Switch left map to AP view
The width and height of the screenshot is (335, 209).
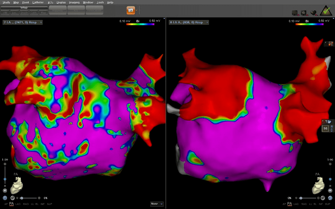pyautogui.click(x=6, y=204)
